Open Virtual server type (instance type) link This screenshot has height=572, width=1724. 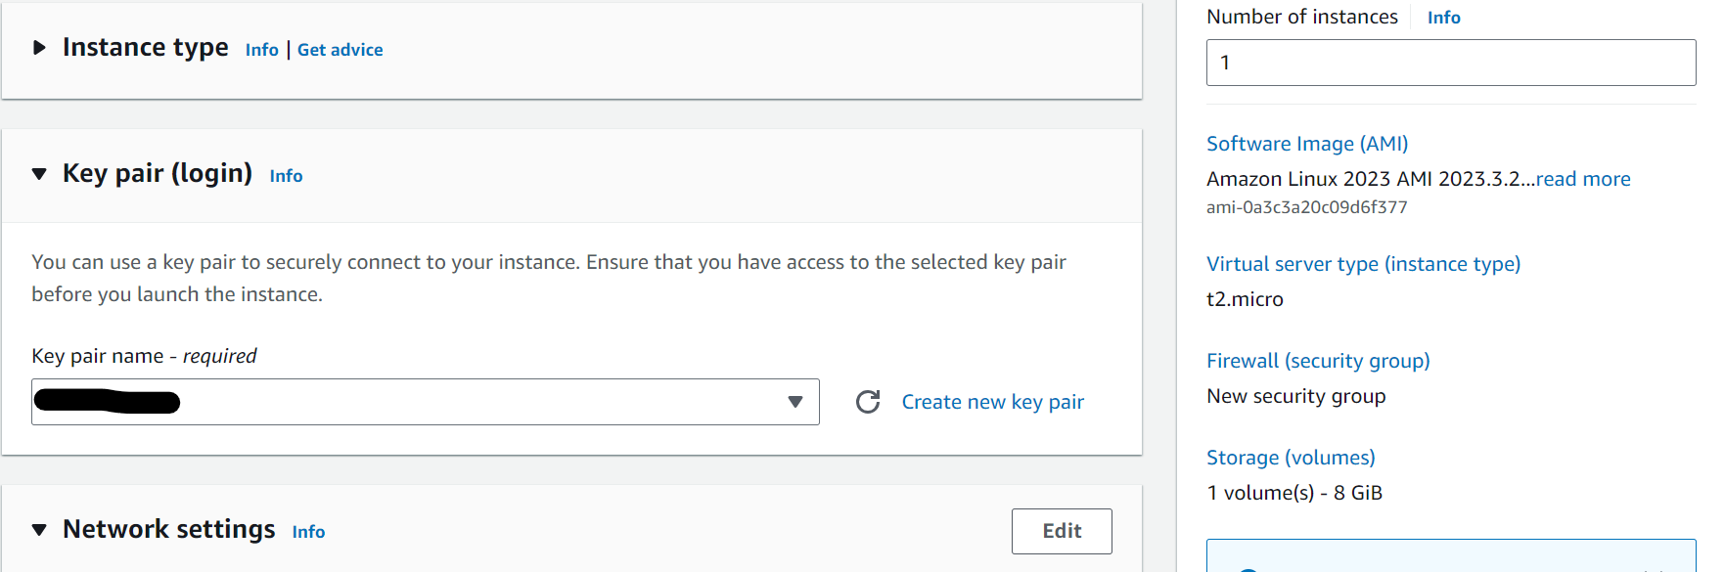click(x=1364, y=264)
